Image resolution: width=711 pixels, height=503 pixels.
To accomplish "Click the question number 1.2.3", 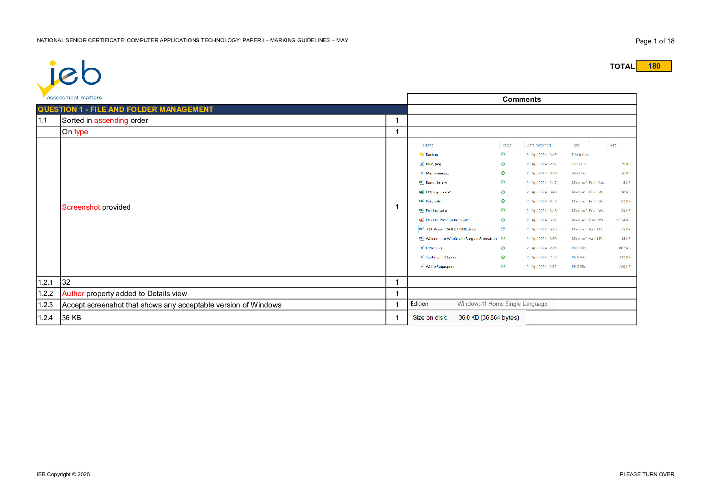I will click(45, 305).
